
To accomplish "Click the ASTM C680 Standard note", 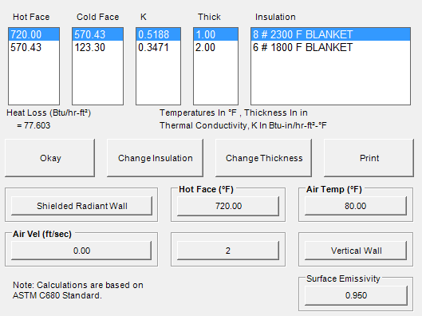I will (x=78, y=290).
